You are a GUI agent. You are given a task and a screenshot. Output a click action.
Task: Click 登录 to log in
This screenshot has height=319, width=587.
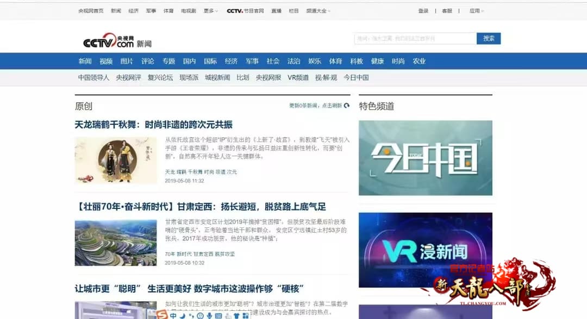(423, 11)
